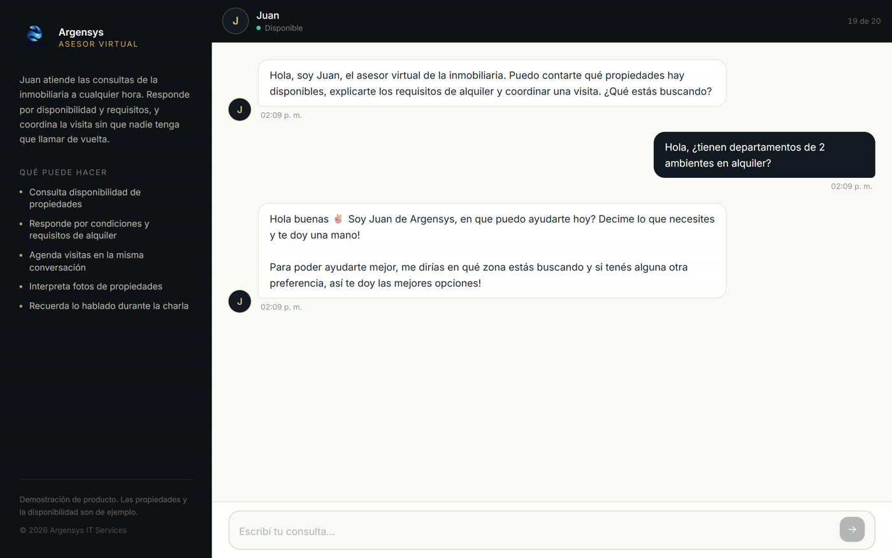
Task: Click the send arrow button
Action: pyautogui.click(x=852, y=529)
